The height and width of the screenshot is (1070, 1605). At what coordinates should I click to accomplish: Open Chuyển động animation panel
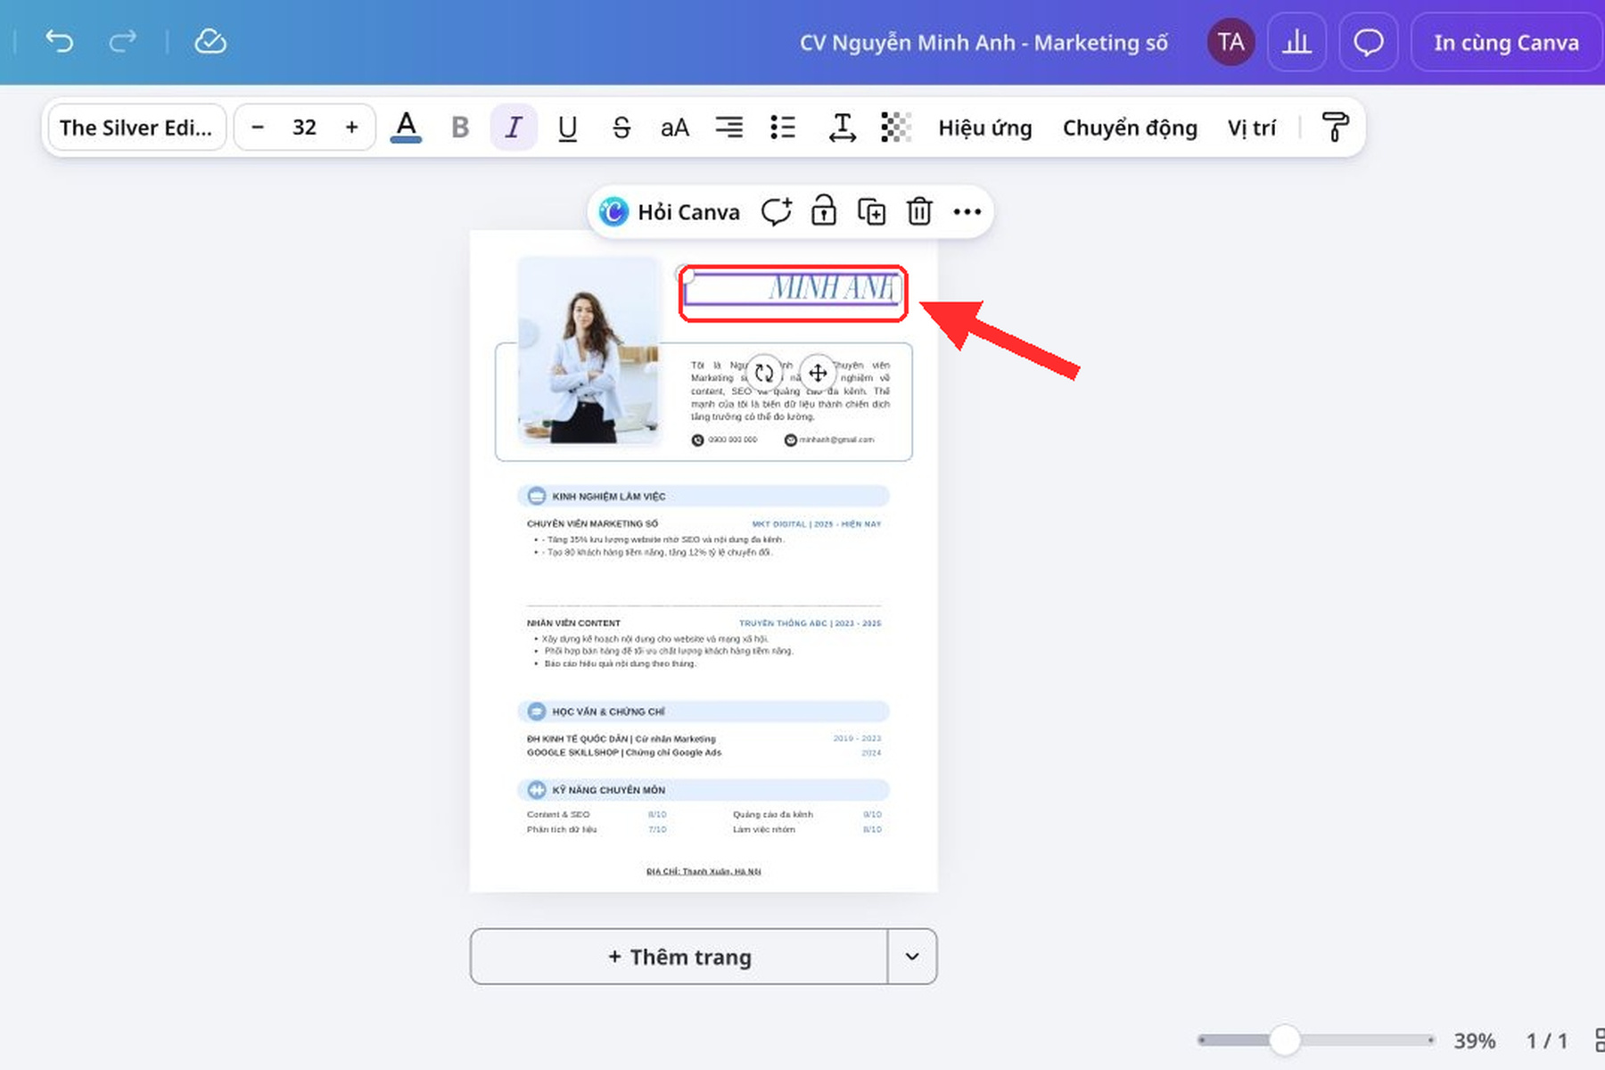1130,128
